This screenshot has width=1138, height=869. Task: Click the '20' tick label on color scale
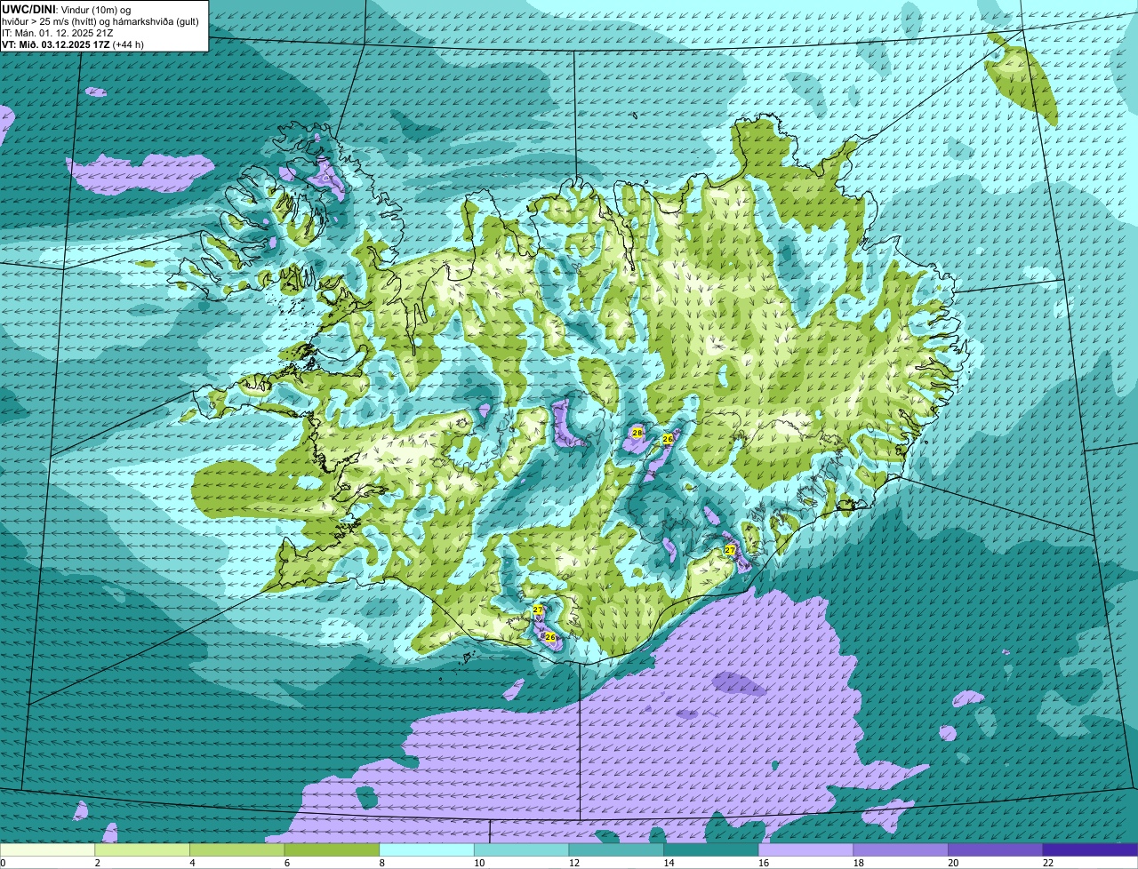click(953, 862)
